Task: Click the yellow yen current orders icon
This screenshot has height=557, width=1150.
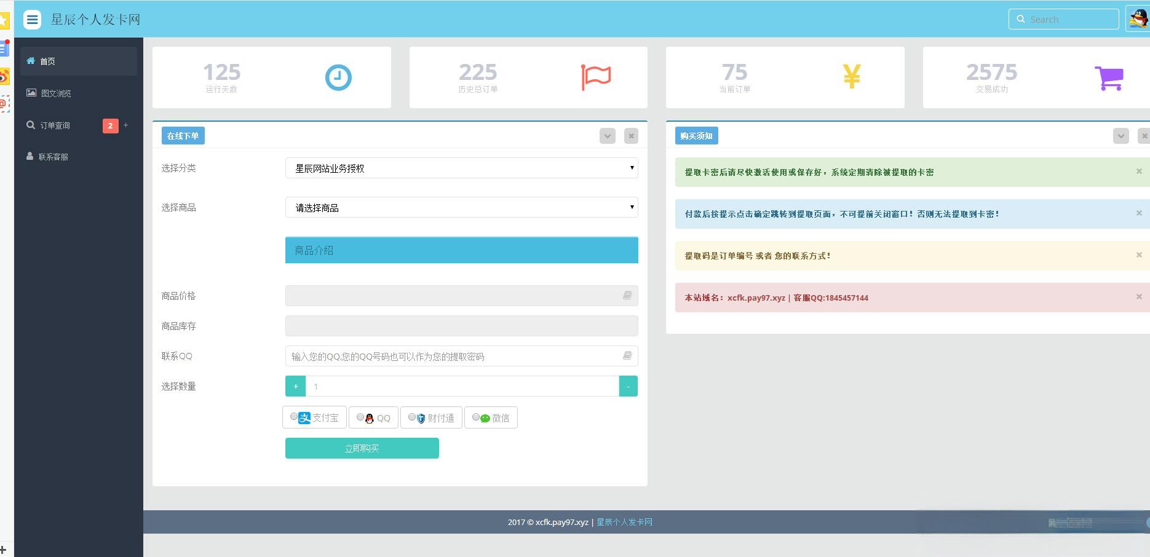Action: 852,77
